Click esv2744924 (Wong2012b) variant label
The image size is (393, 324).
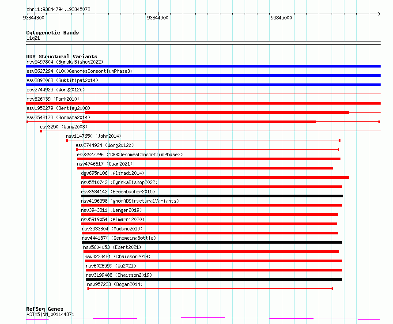(105, 145)
